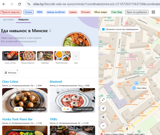Select the 'Chez Celine' map marker
Screen dimensions: 160x135
coord(134,88)
